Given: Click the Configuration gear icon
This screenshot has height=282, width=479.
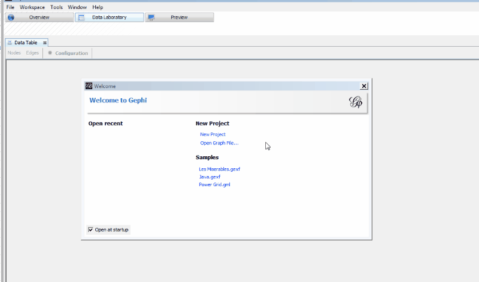Looking at the screenshot, I should click(x=50, y=53).
